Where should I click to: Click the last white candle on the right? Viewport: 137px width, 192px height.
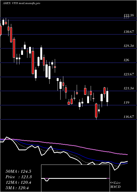point(107,97)
